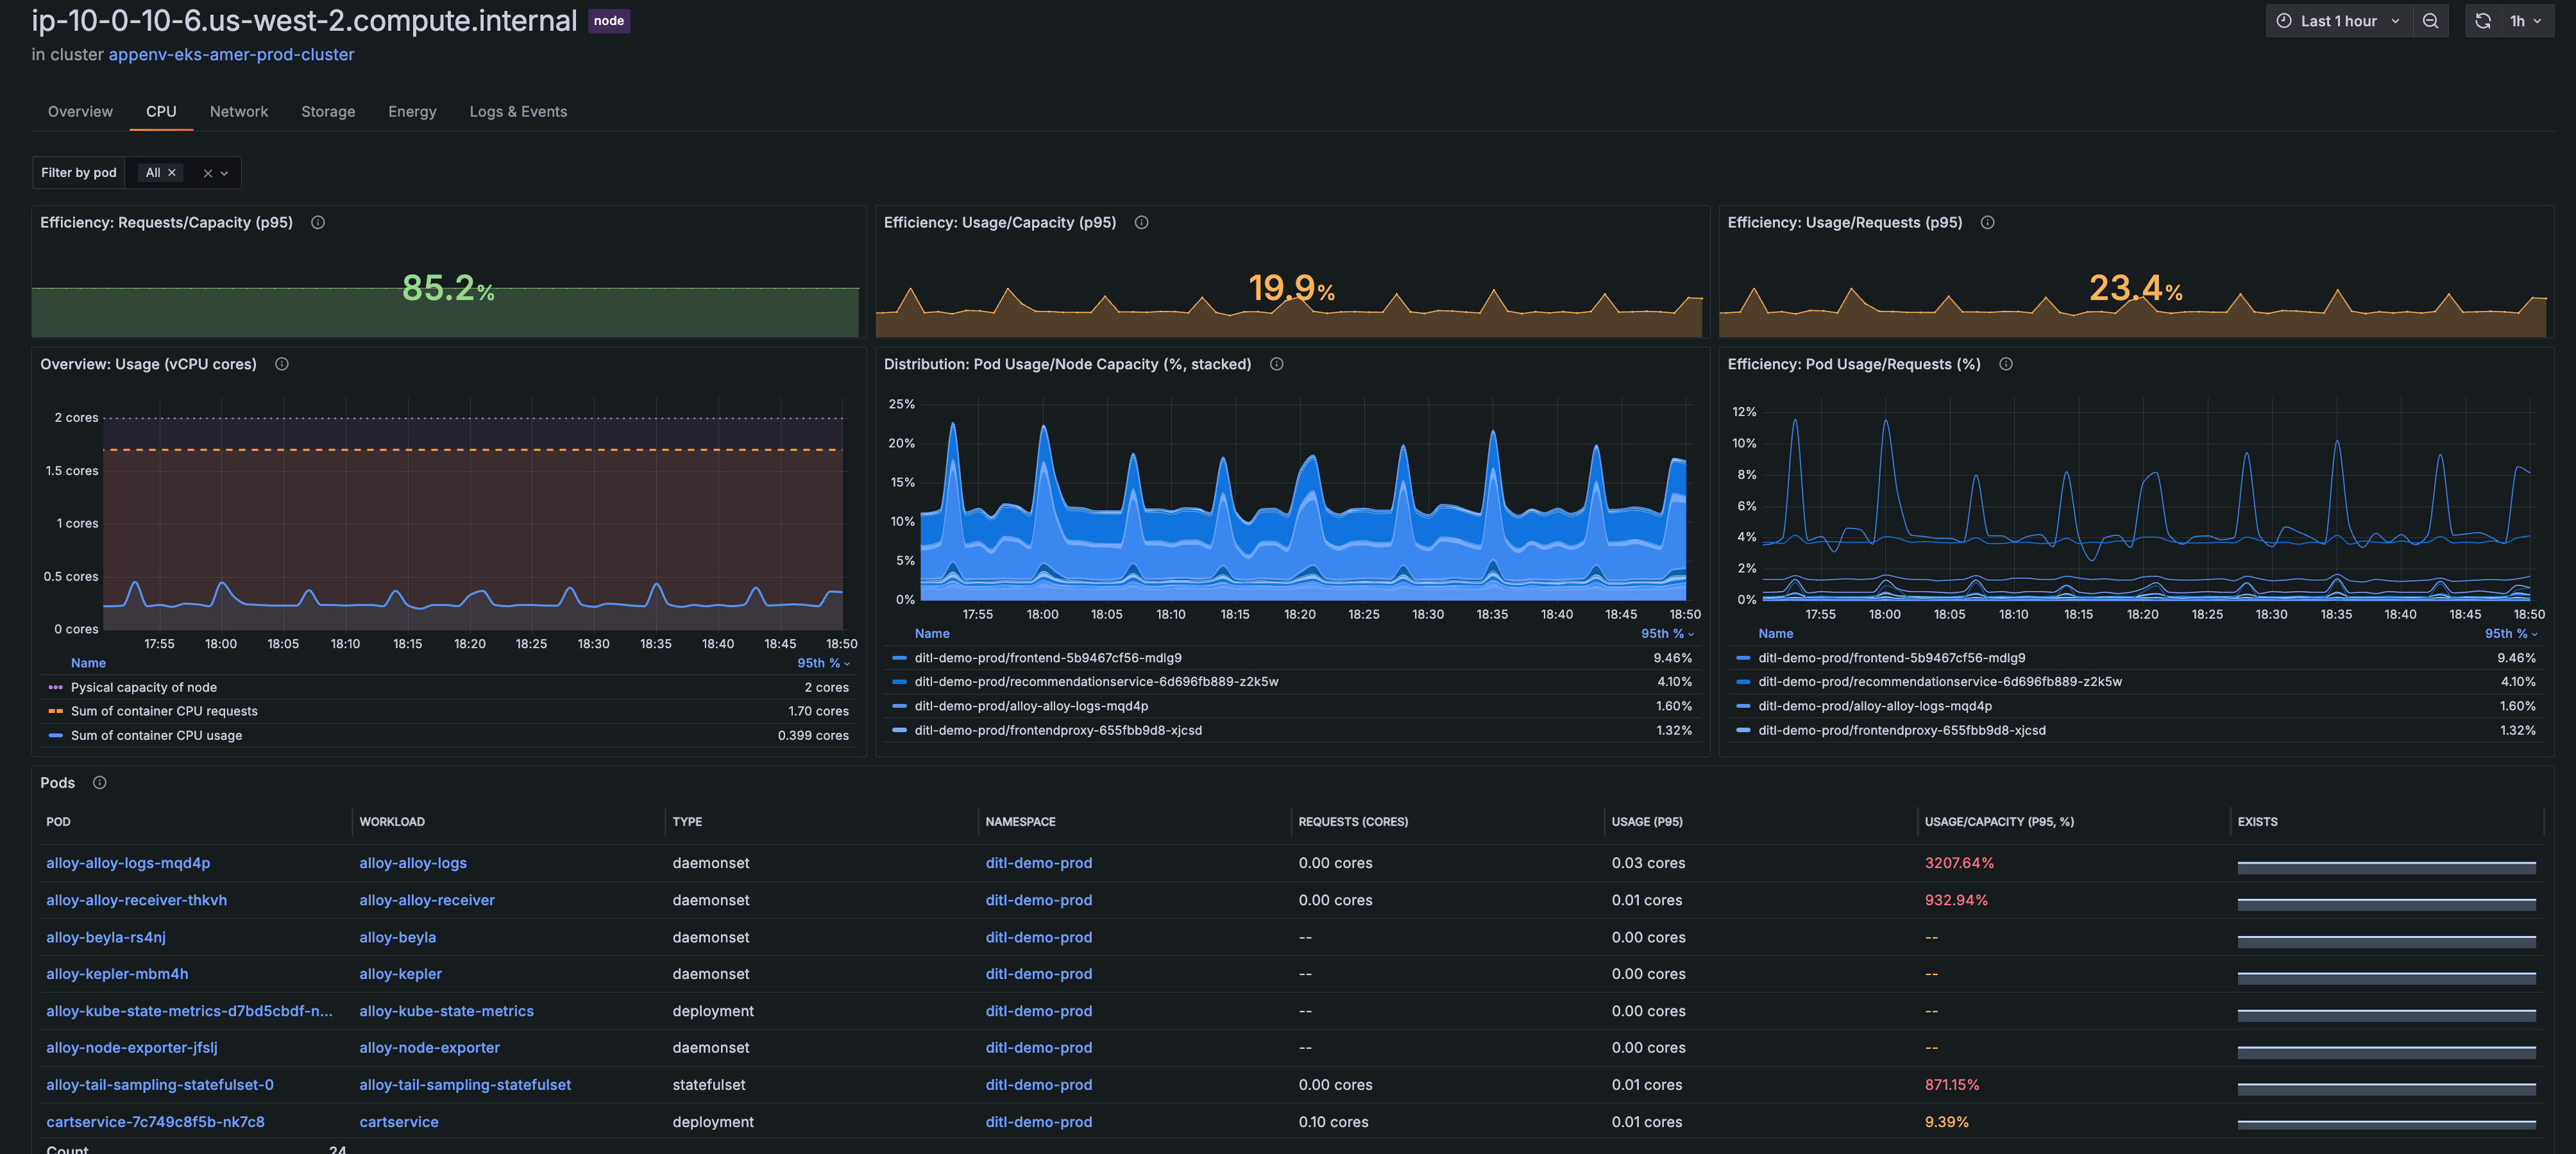Click the zoom out time range icon
Viewport: 2576px width, 1154px height.
click(2430, 21)
